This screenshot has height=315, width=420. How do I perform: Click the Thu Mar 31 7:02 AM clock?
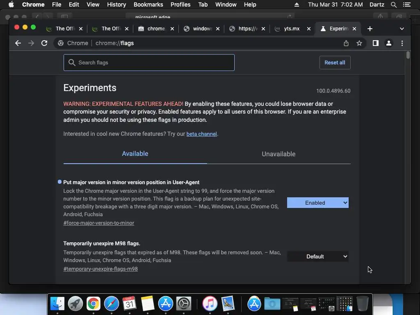tap(336, 5)
